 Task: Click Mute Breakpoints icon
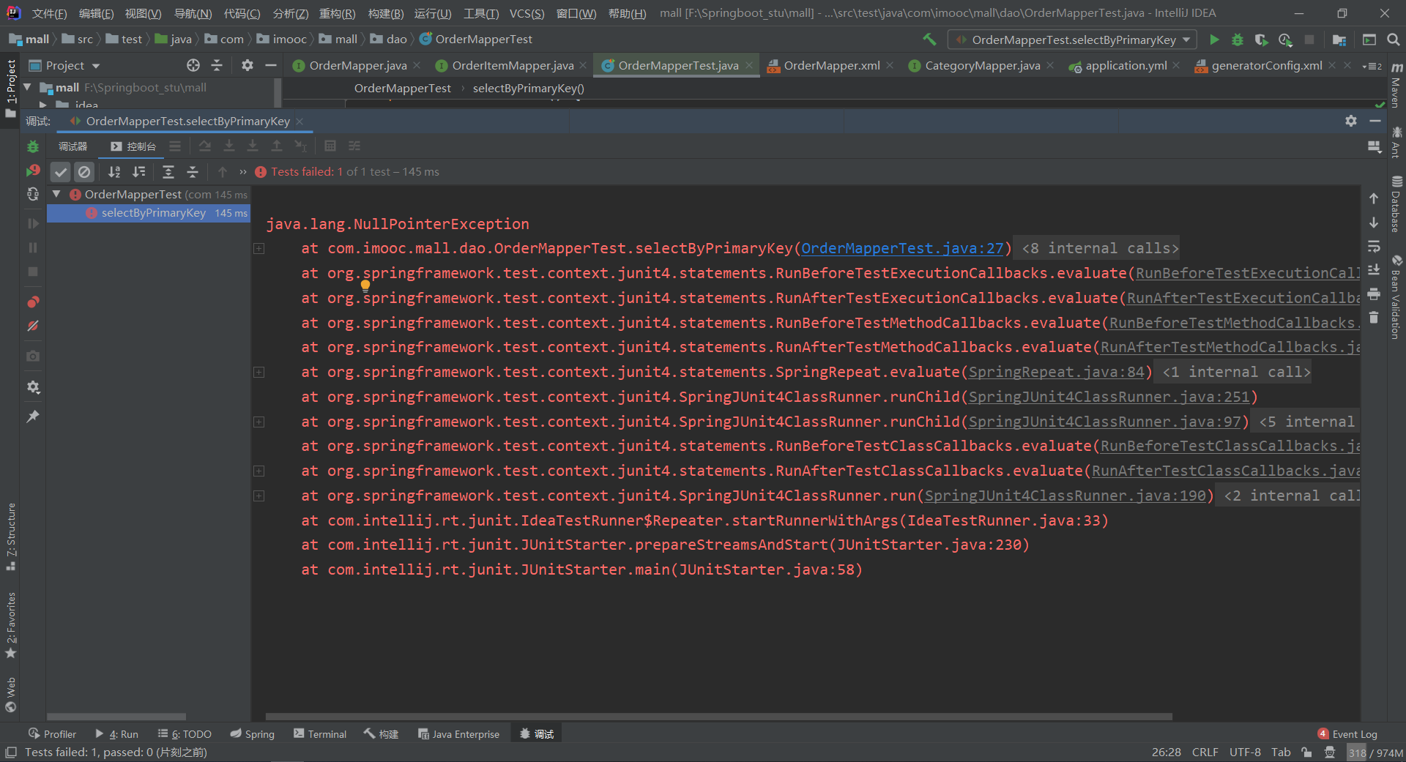(x=33, y=326)
